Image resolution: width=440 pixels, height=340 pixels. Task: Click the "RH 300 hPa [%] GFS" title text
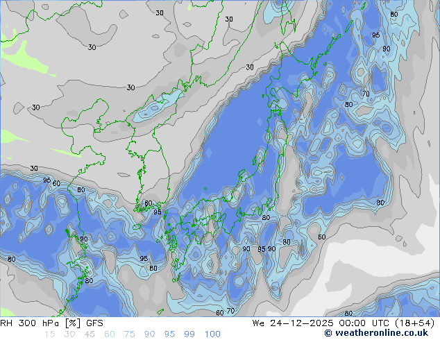pyautogui.click(x=51, y=323)
